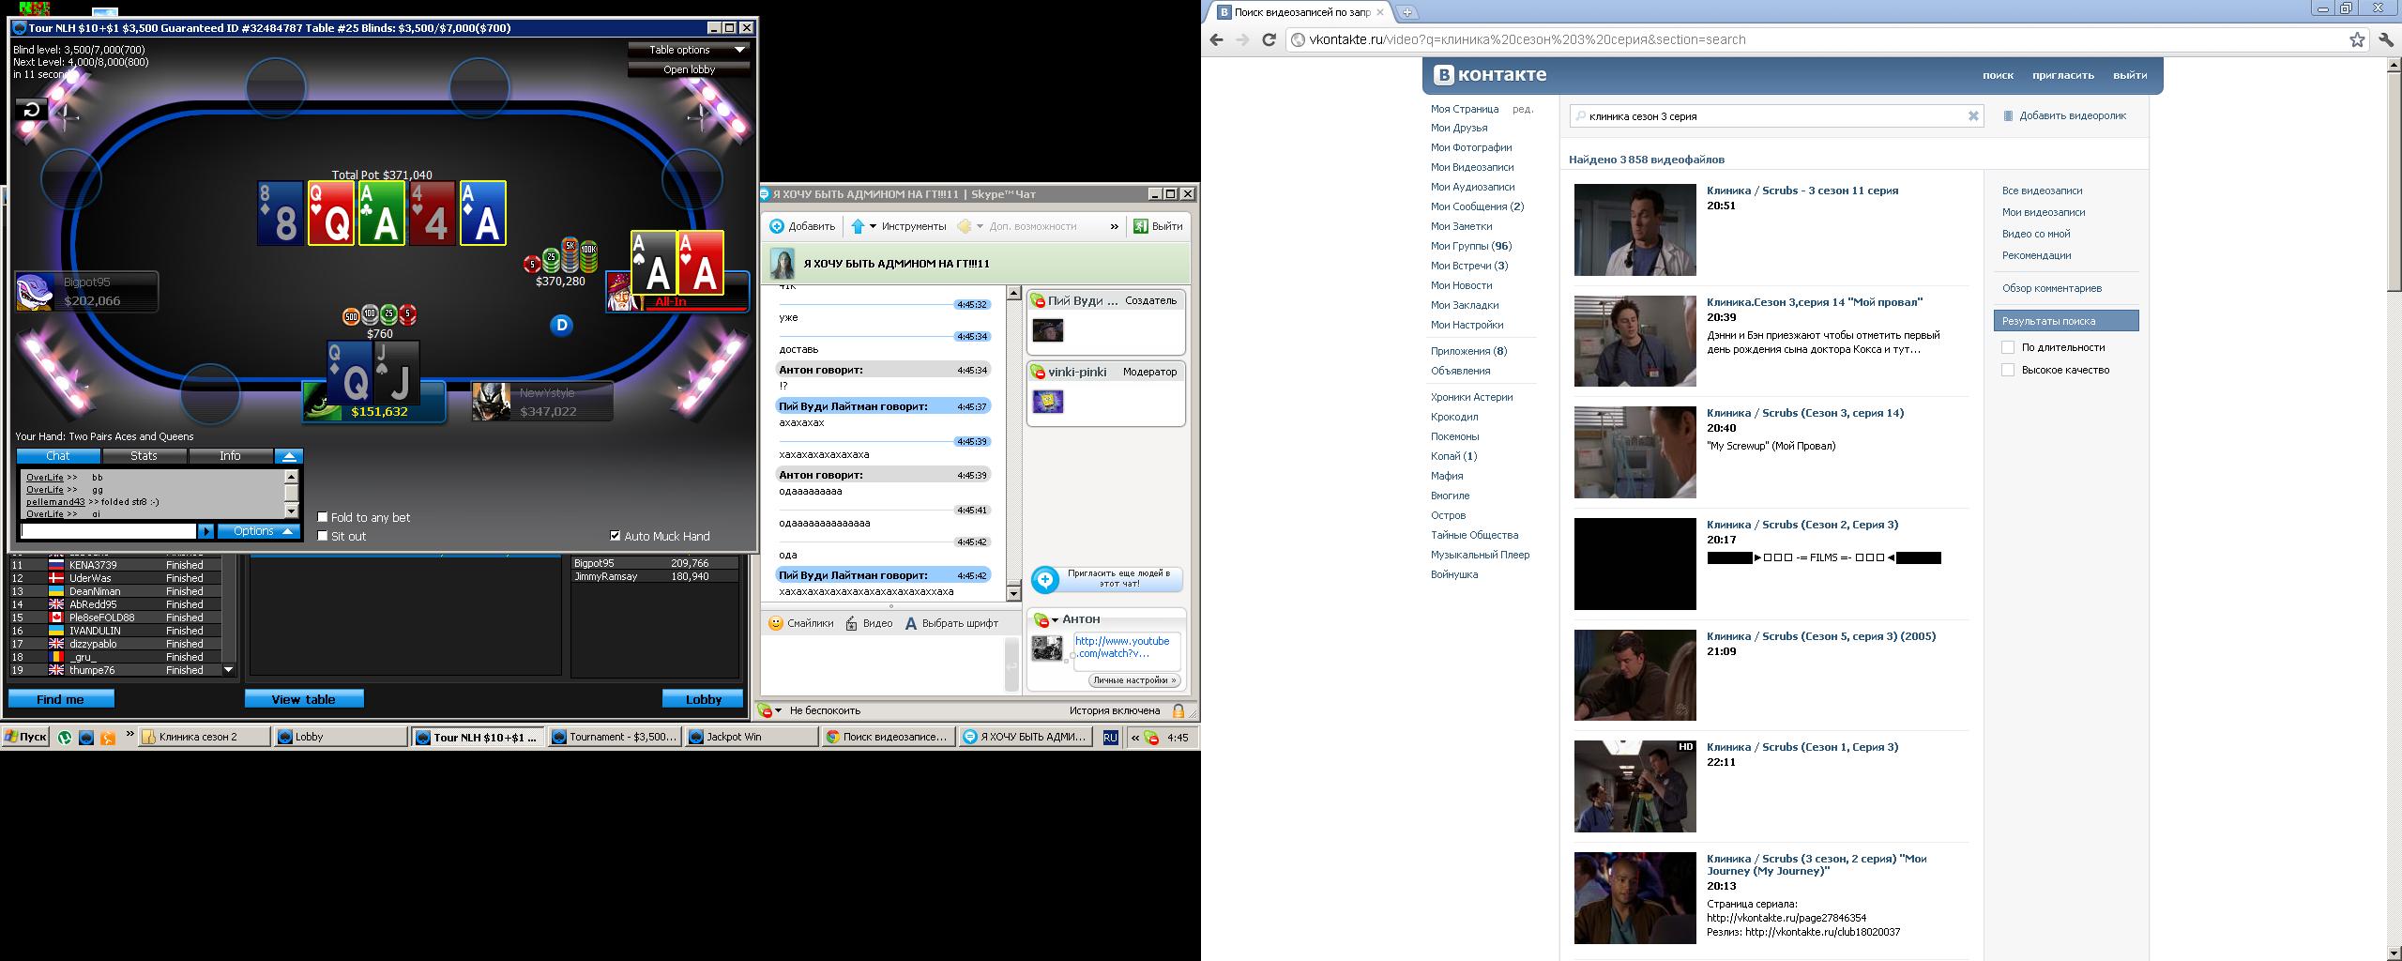This screenshot has height=961, width=2402.
Task: Click the Chrome address bar URL
Action: pos(1528,39)
